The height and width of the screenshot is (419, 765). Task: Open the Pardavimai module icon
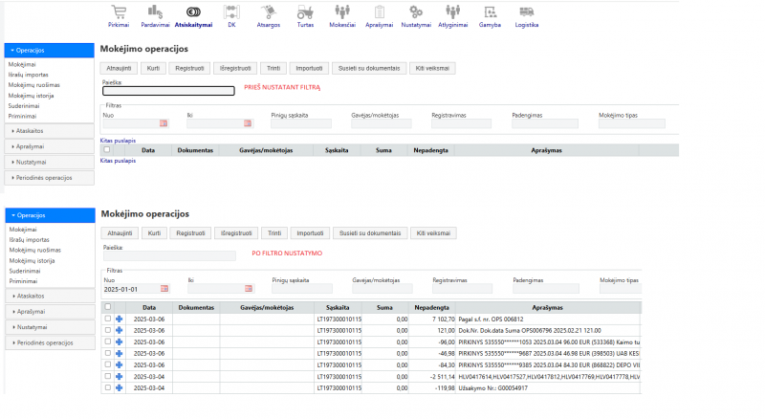tap(155, 11)
